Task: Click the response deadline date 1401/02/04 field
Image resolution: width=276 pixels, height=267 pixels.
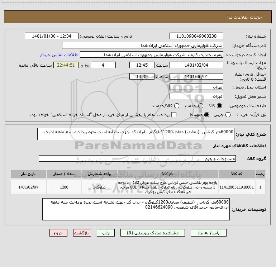Action: pyautogui.click(x=196, y=65)
